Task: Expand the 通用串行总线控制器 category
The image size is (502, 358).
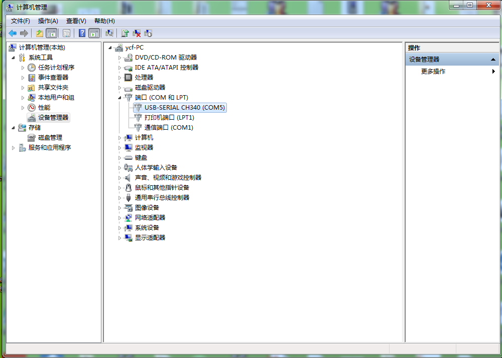Action: tap(119, 198)
